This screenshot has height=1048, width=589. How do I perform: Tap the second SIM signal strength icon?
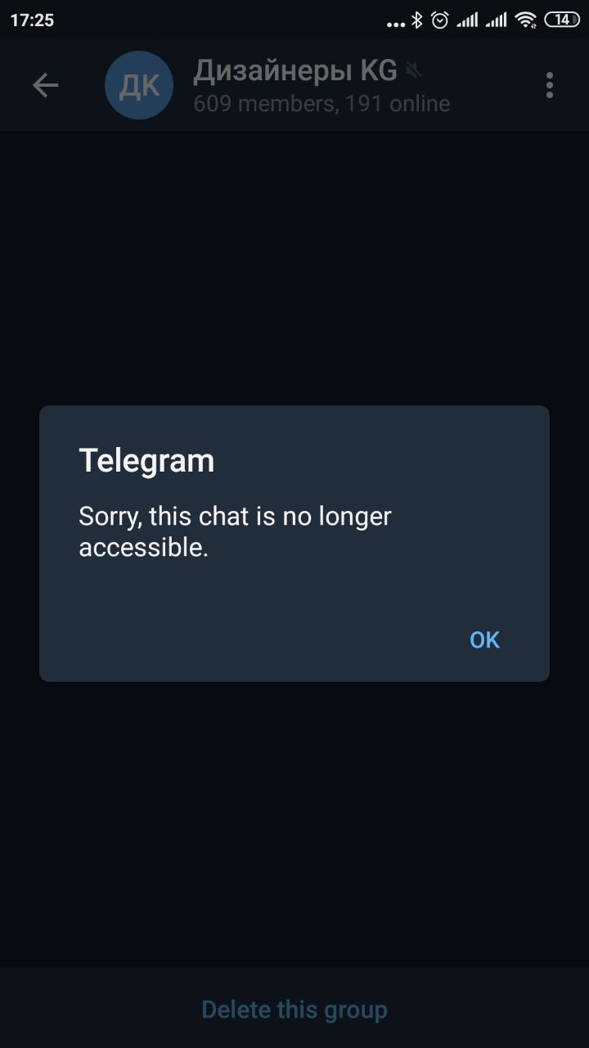tap(496, 20)
